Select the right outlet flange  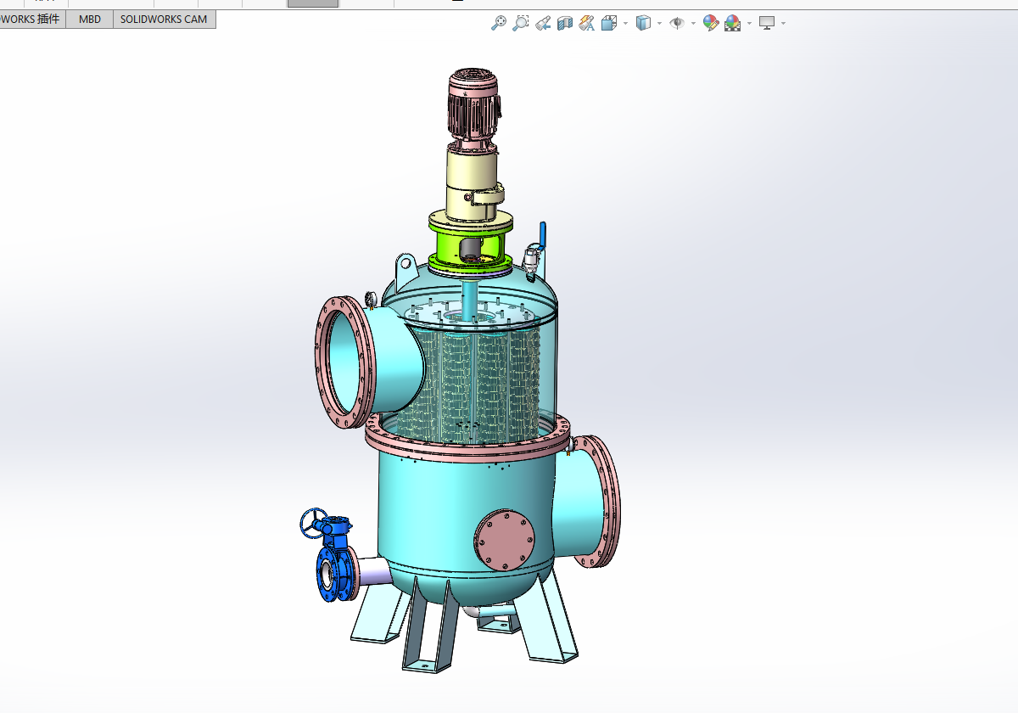[x=605, y=501]
